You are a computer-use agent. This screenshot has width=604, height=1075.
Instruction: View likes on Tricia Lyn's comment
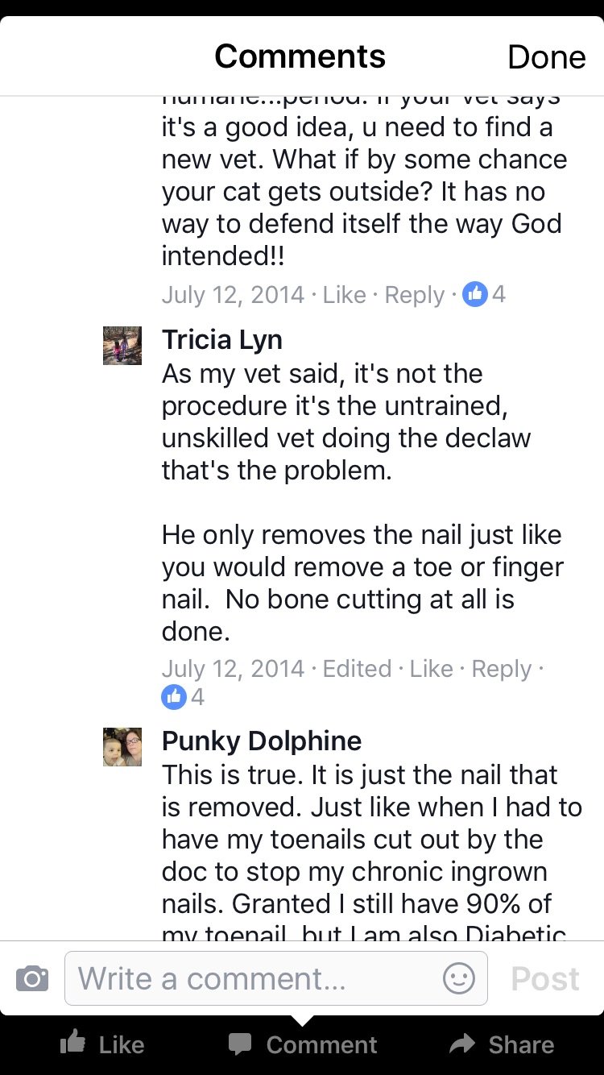pos(184,697)
